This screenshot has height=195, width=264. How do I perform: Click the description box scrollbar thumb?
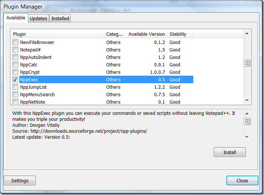click(247, 121)
